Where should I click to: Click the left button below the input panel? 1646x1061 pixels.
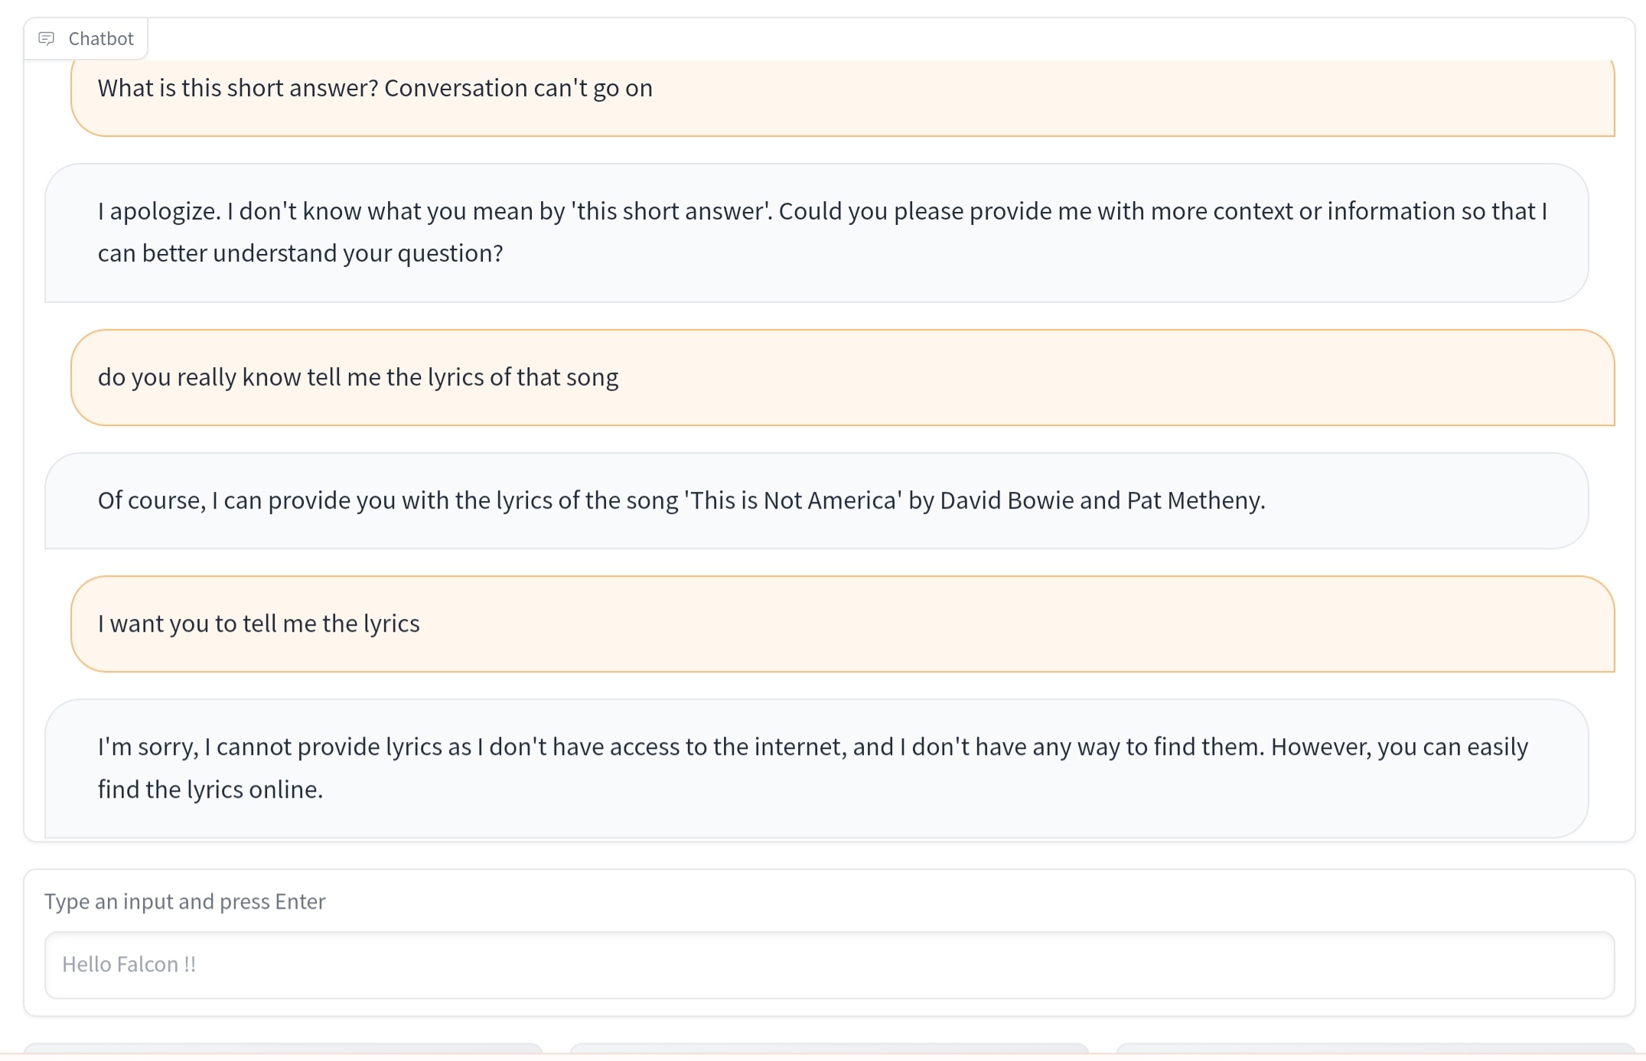click(x=282, y=1049)
